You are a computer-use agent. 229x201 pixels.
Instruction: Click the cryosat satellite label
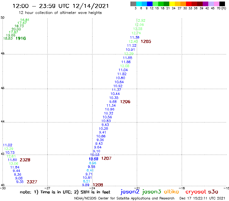(x=196, y=192)
